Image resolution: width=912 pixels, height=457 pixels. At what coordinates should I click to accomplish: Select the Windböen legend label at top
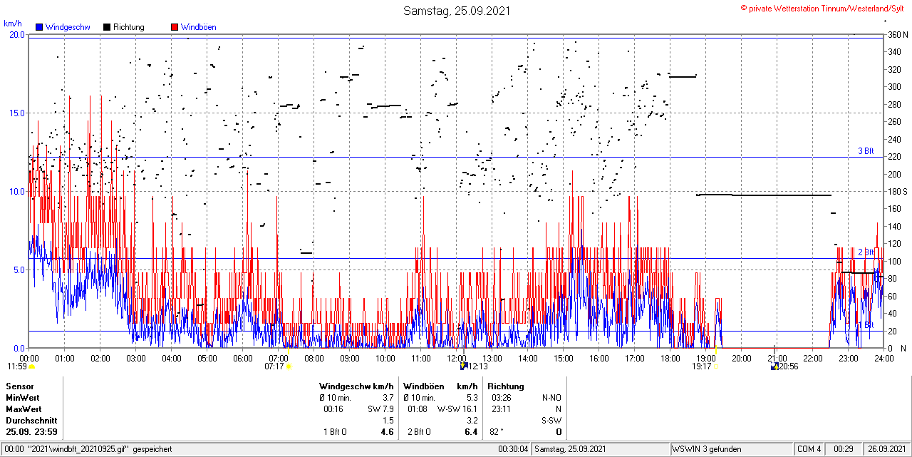(x=199, y=27)
